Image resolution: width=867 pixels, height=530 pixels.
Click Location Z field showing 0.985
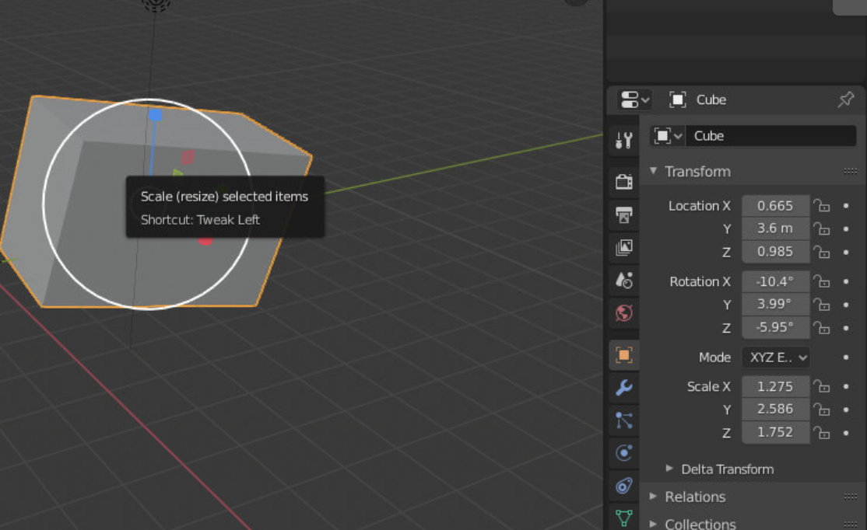(x=776, y=252)
